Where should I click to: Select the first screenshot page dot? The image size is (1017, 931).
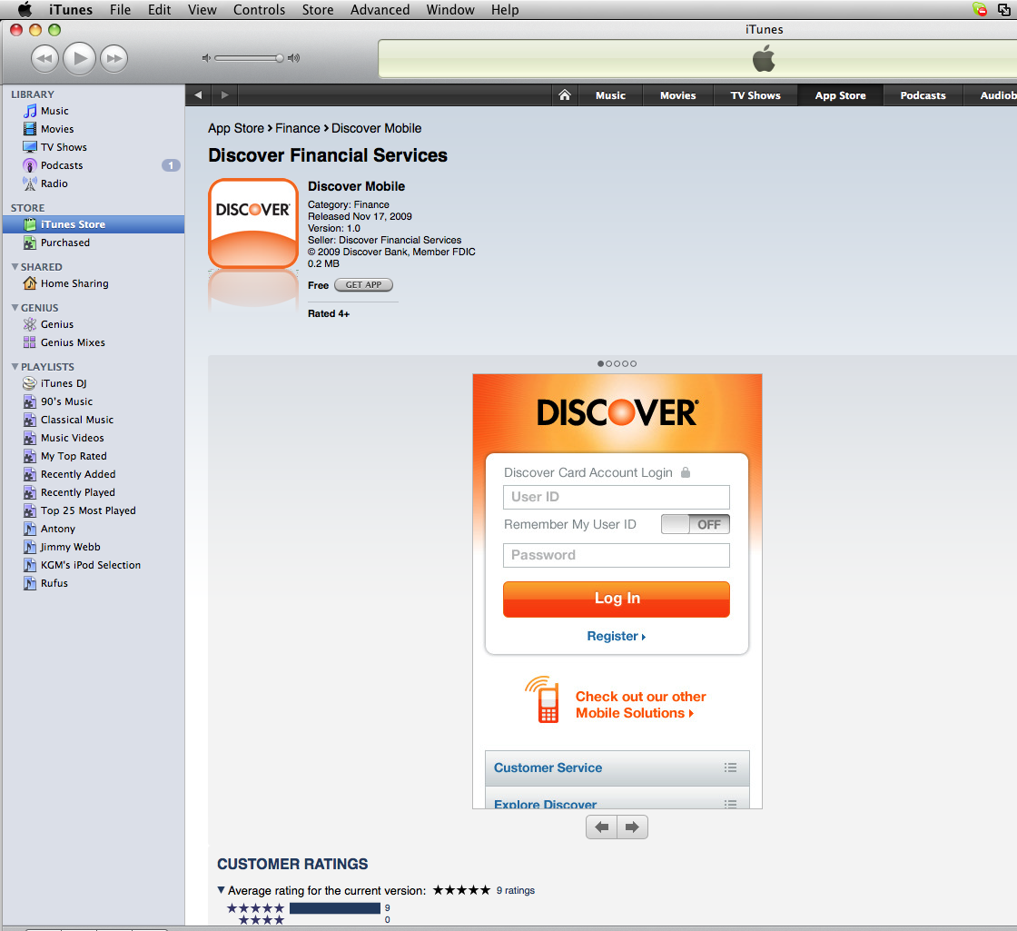[x=600, y=364]
